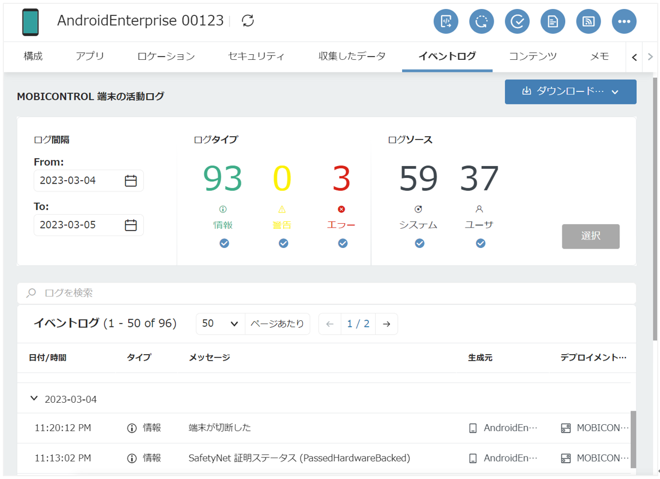This screenshot has width=660, height=479.
Task: Open the From date calendar picker
Action: [x=131, y=180]
